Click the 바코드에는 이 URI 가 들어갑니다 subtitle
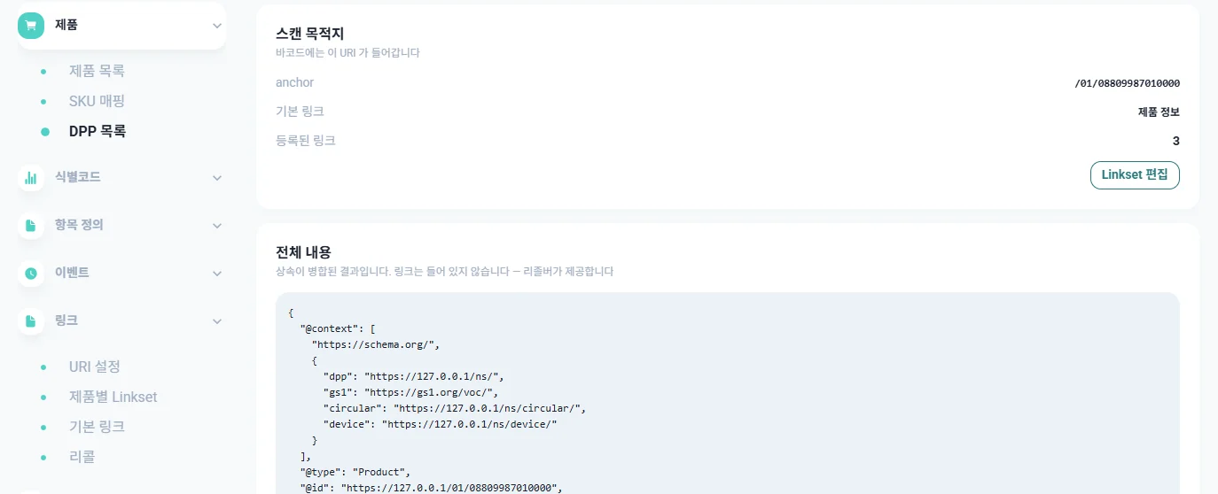Screen dimensions: 1218x494 (x=347, y=53)
